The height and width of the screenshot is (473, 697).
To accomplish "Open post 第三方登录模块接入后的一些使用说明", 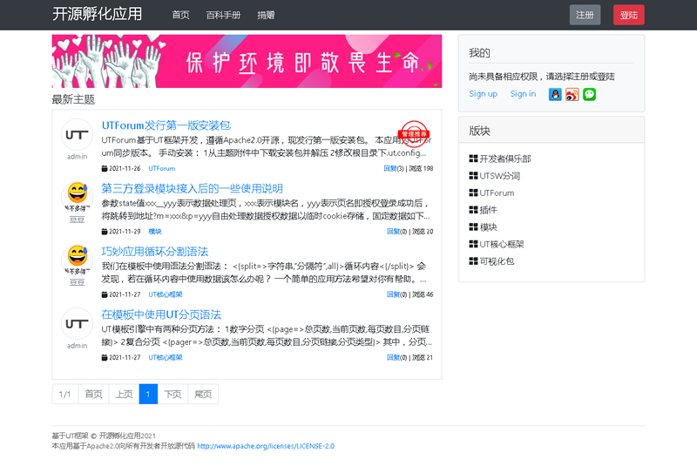I will pos(192,188).
